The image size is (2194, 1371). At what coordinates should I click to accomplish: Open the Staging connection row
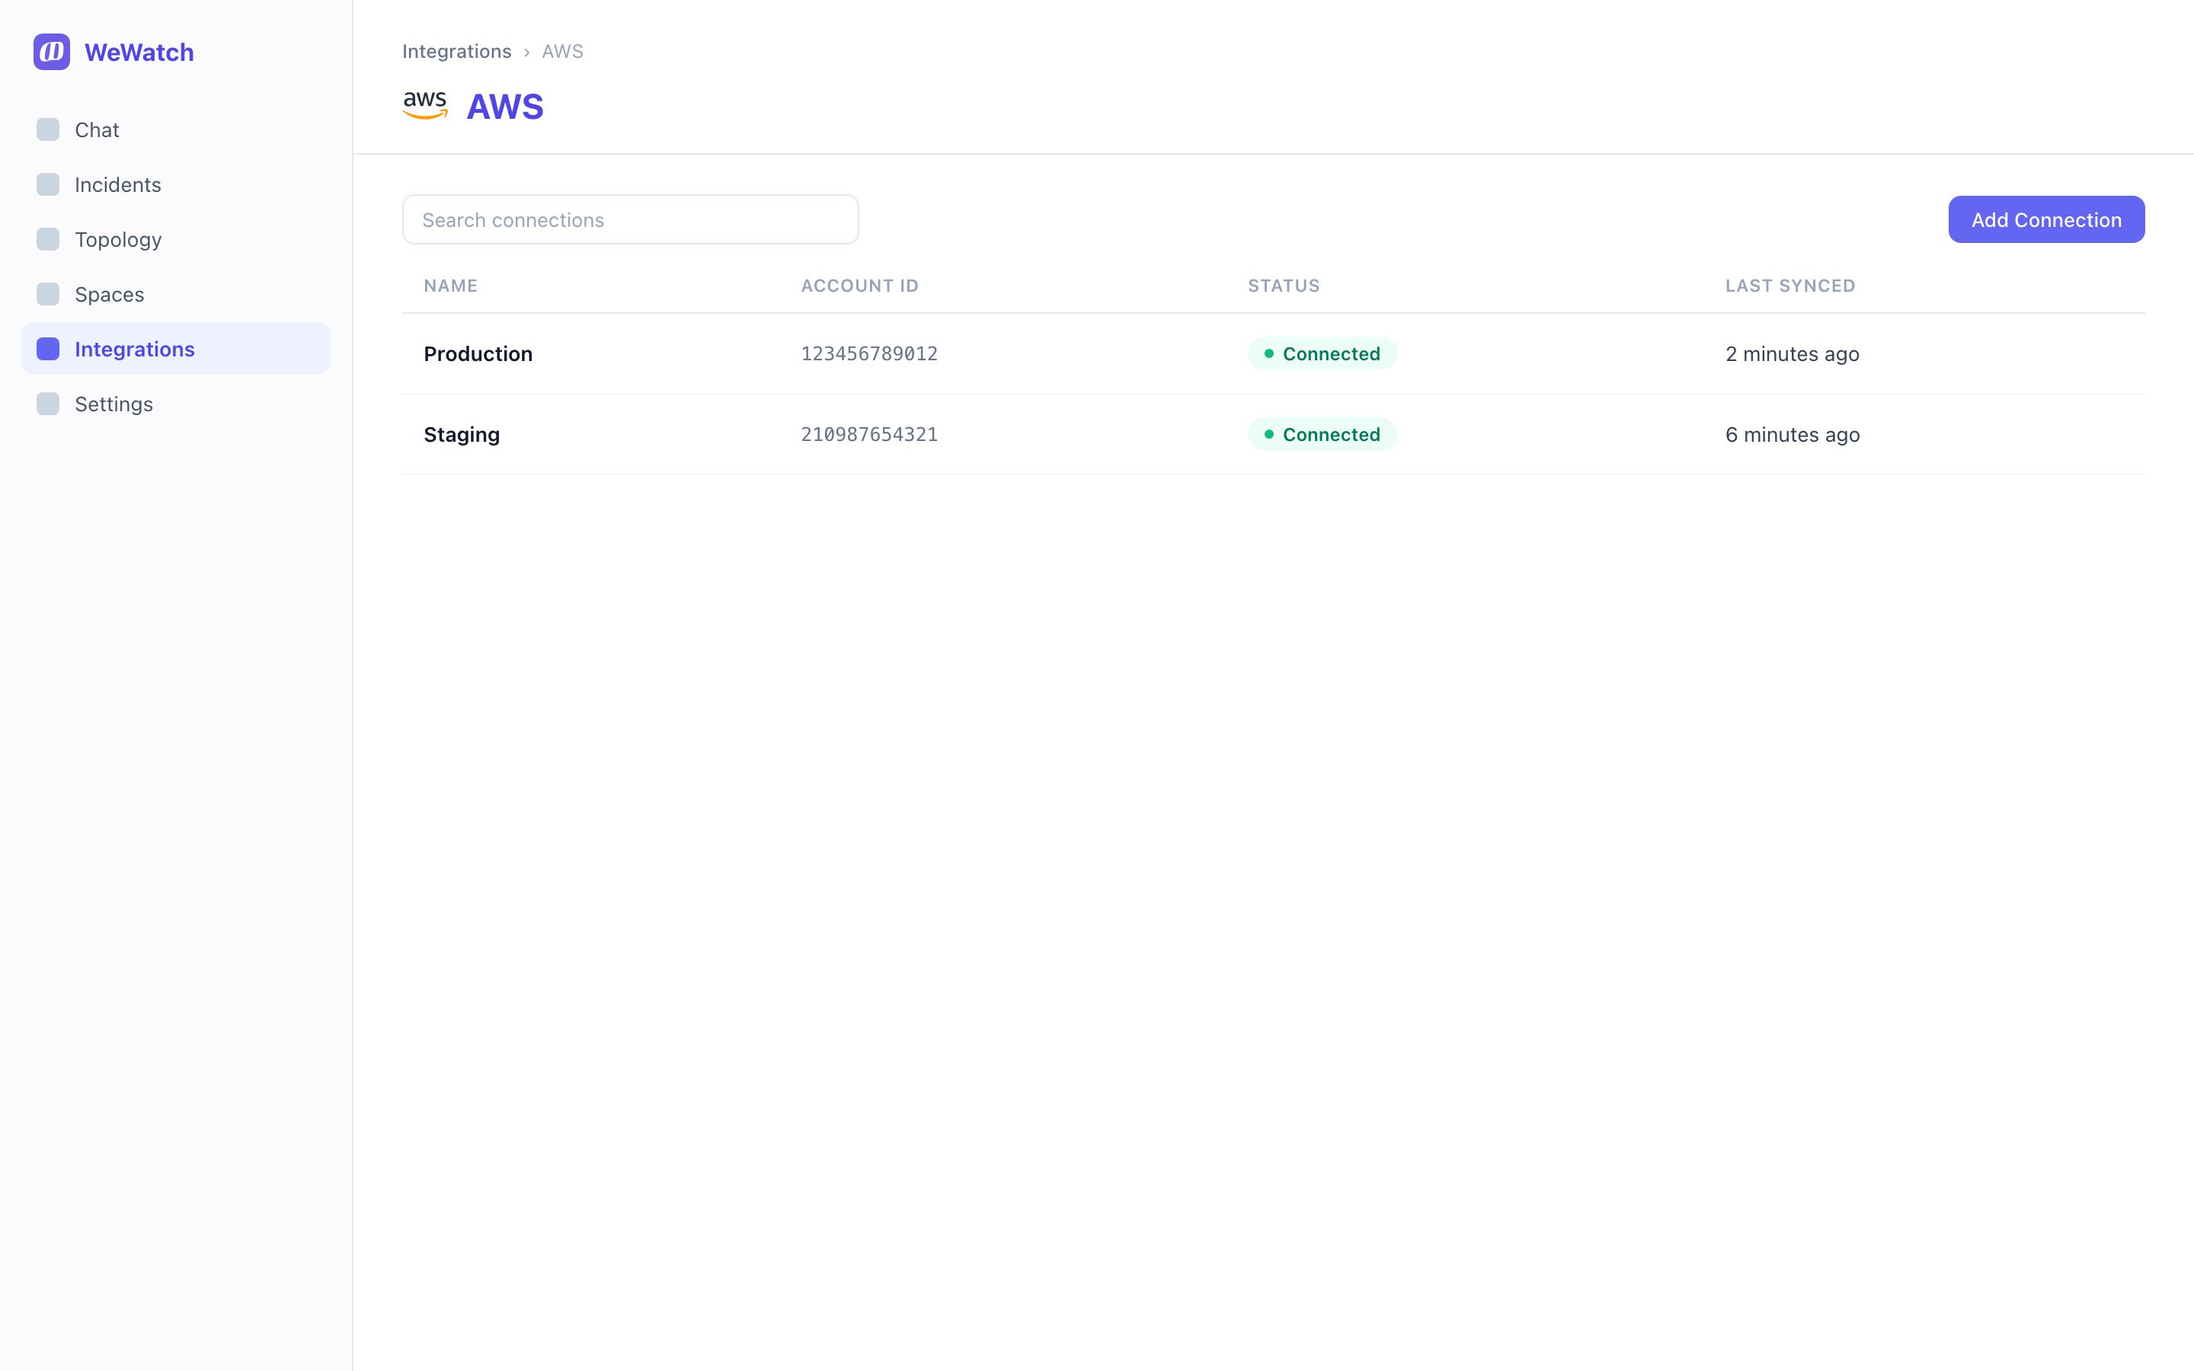point(1273,434)
